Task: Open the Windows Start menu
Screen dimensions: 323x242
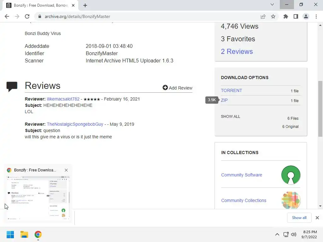Action: (10, 234)
